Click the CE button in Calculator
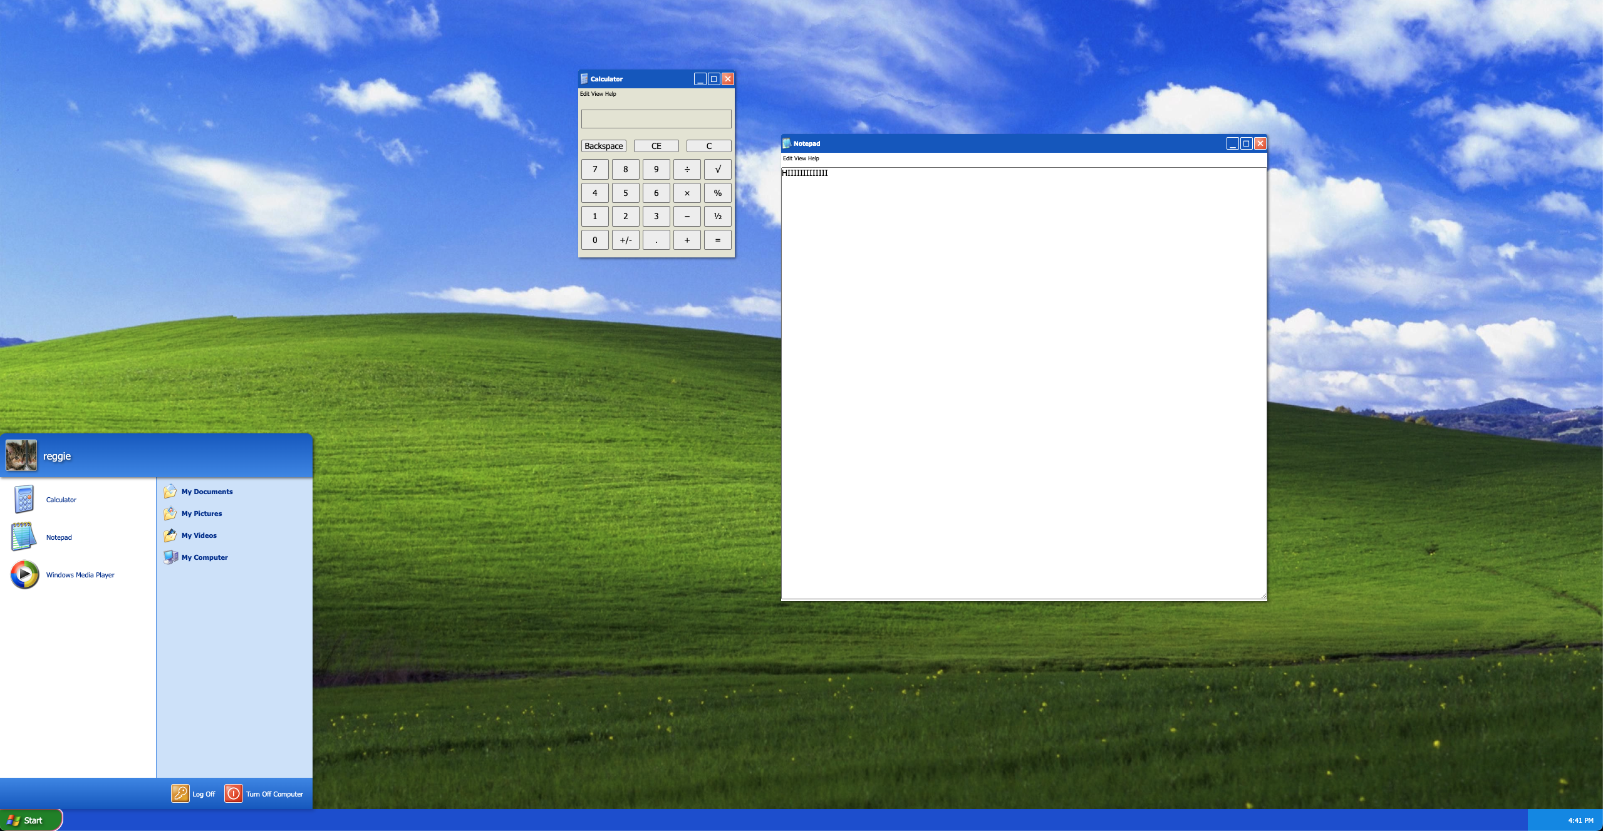The image size is (1603, 831). point(656,146)
